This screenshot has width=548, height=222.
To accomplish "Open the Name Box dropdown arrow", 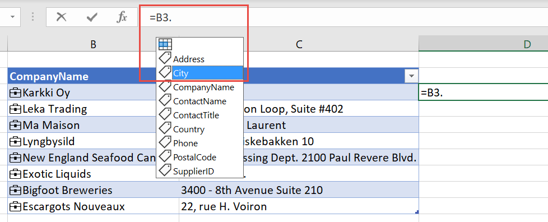I will [12, 17].
